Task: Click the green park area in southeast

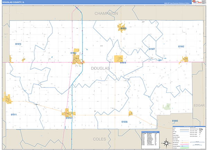Action: (167, 107)
